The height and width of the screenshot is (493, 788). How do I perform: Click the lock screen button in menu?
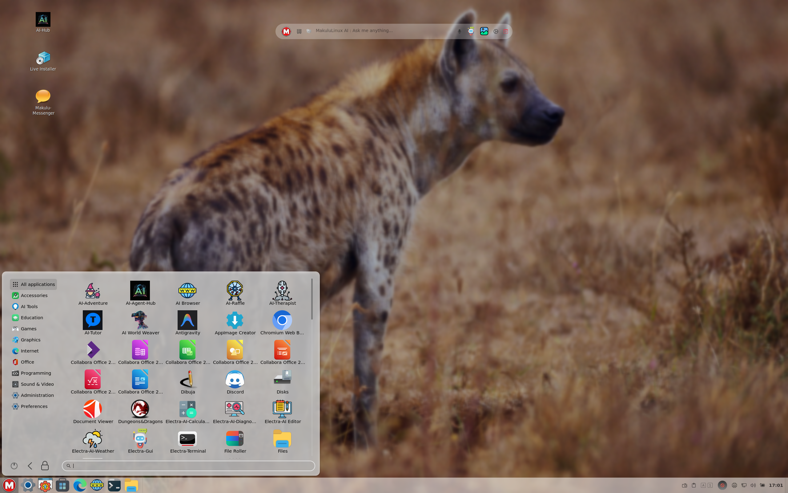pos(45,466)
